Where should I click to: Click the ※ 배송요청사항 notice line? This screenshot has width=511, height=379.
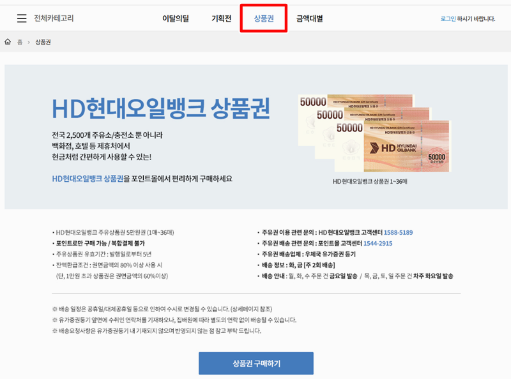coord(156,331)
